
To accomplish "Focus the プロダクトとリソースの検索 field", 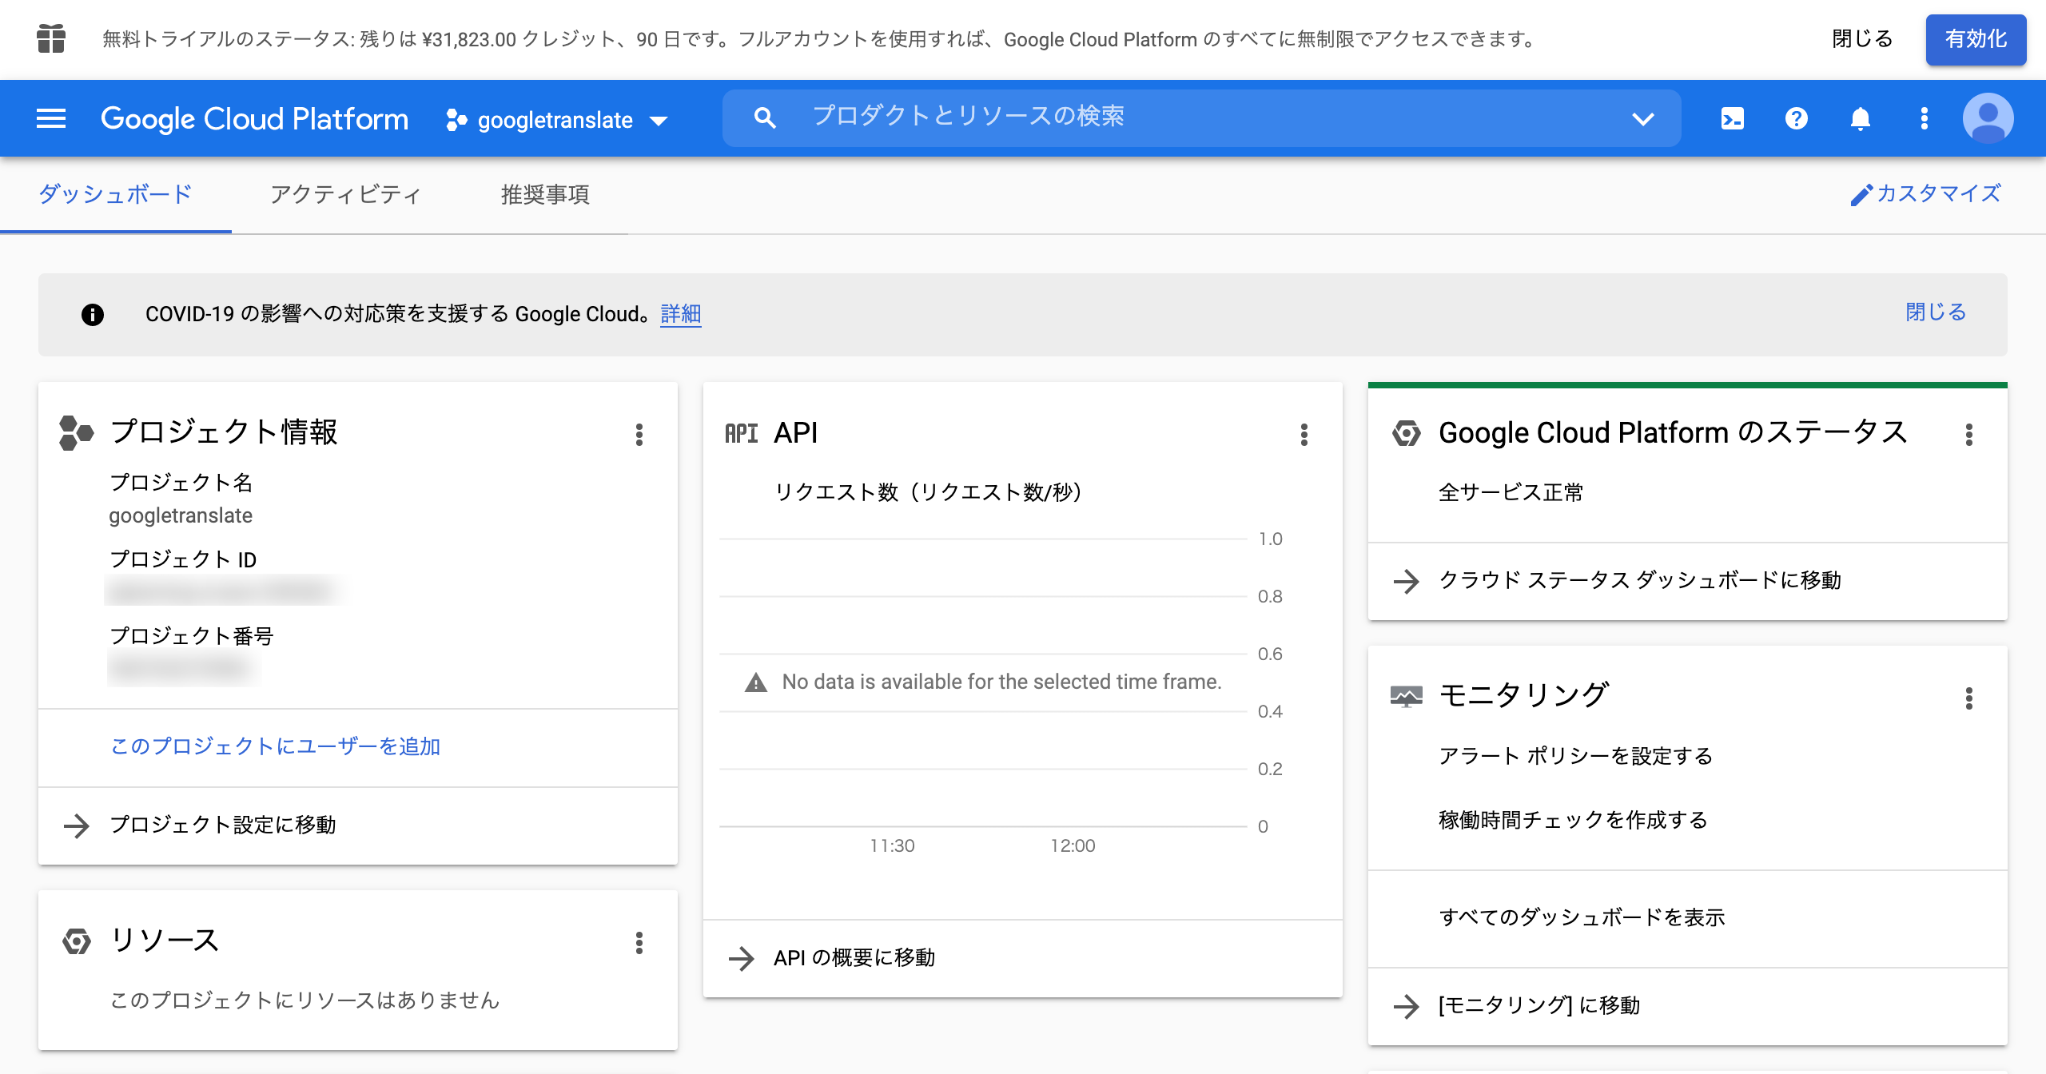I will click(x=1202, y=117).
